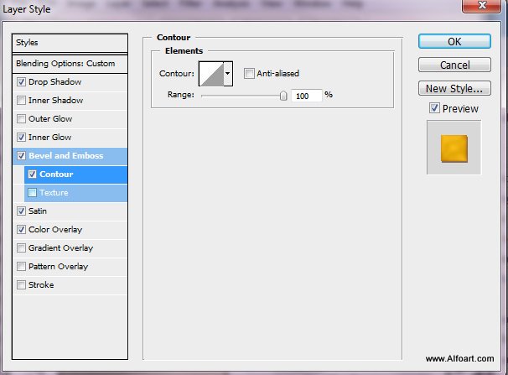Viewport: 508px width, 375px height.
Task: Open the Styles presets section
Action: click(70, 43)
